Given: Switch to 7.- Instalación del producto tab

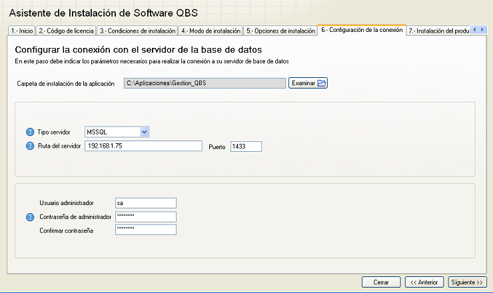Looking at the screenshot, I should coord(438,31).
